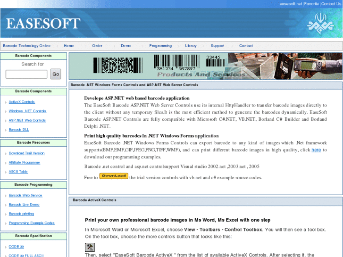Click the yellow Download button
The image size is (343, 257).
[x=114, y=176]
